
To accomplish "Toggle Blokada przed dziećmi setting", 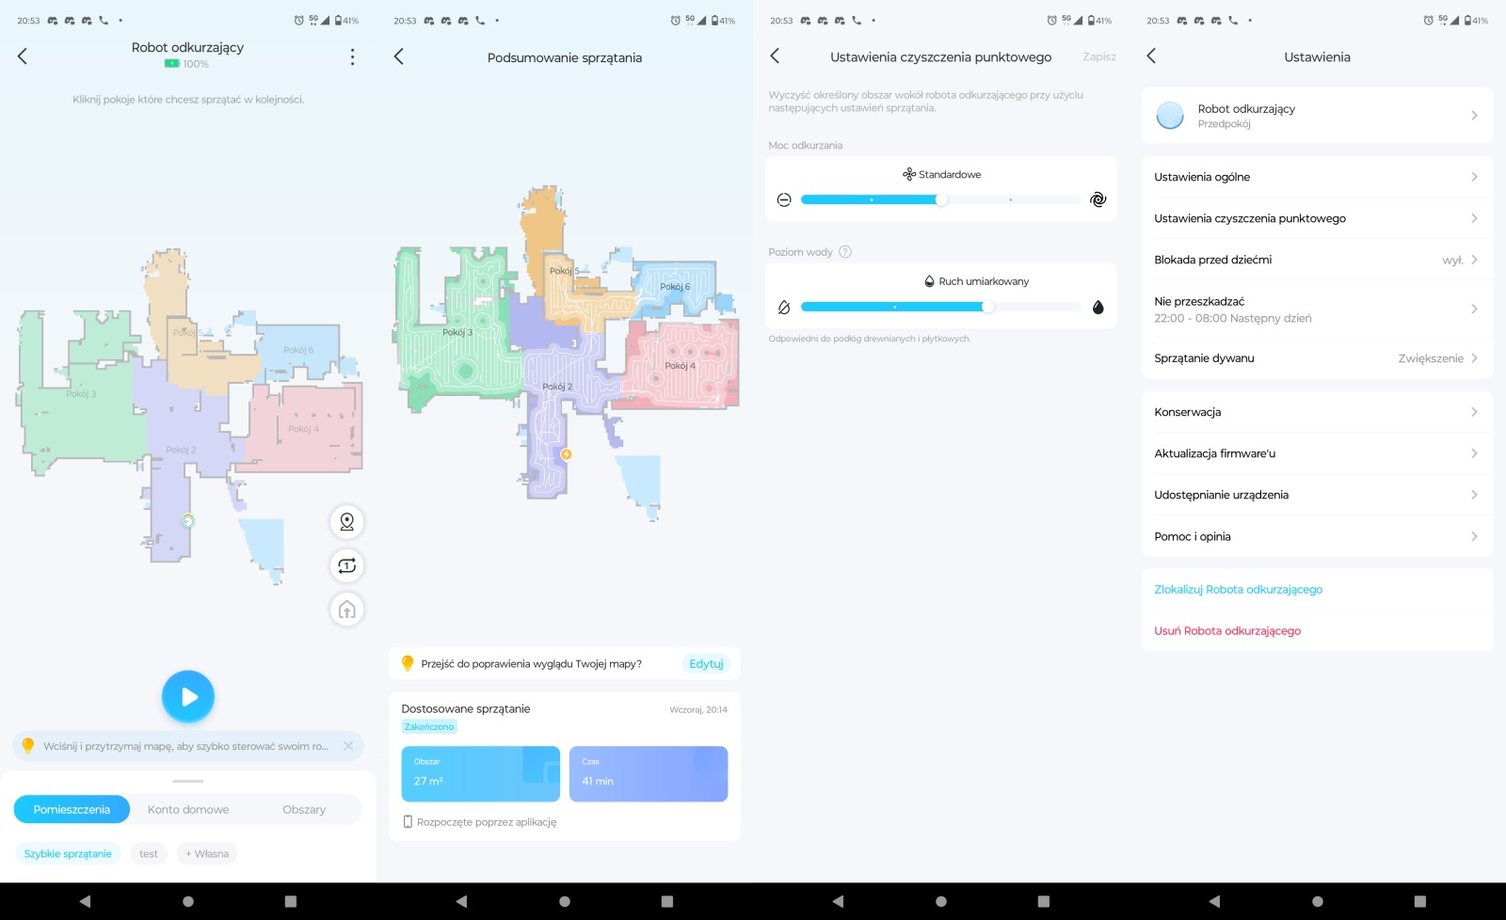I will pos(1317,260).
